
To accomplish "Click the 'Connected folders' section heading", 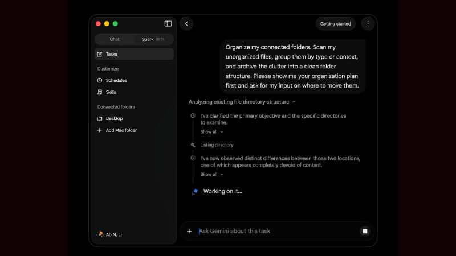I will (x=116, y=107).
